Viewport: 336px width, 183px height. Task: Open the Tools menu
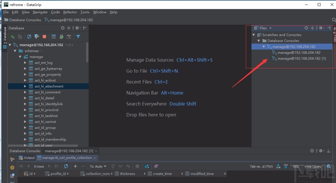click(85, 12)
